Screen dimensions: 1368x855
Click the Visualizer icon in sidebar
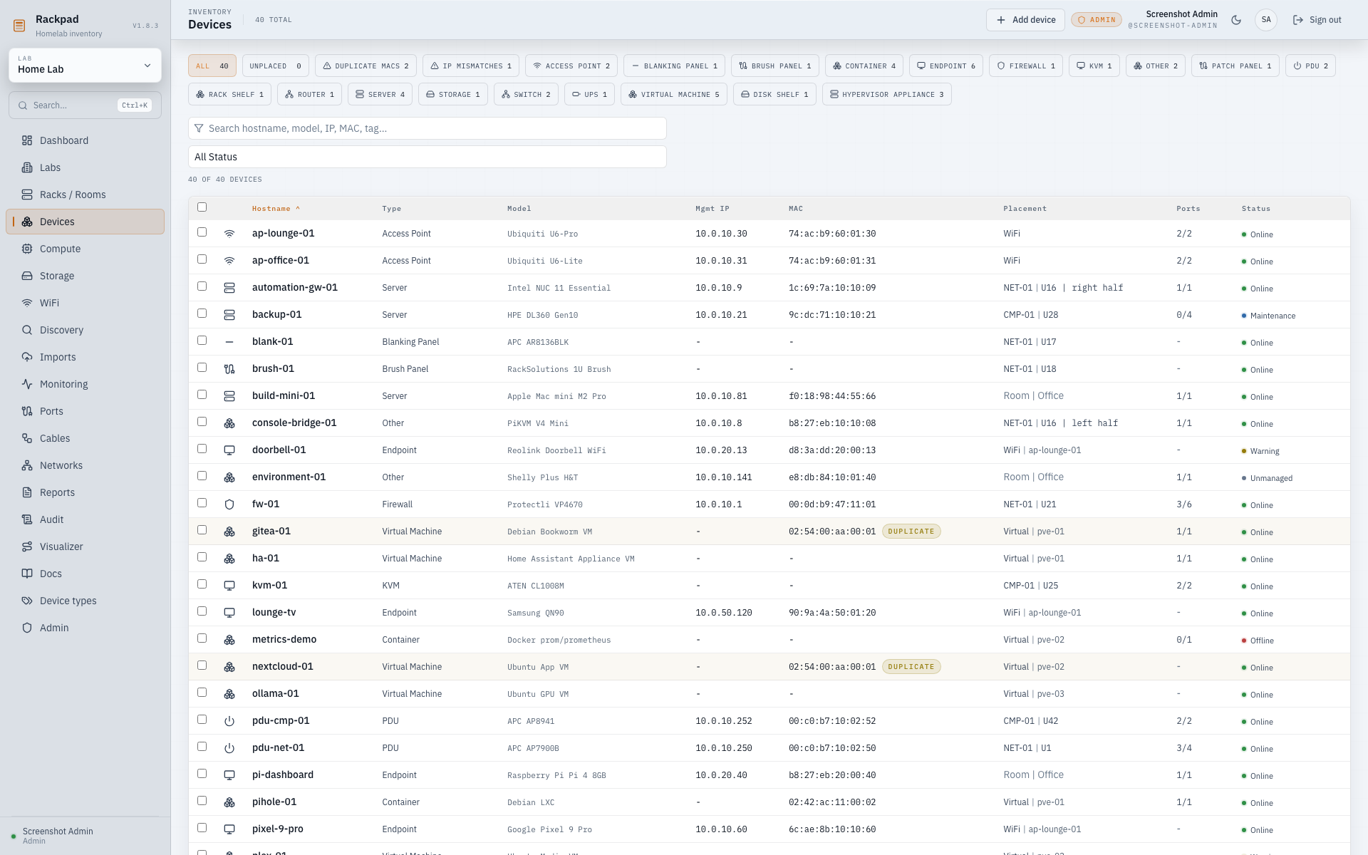point(27,546)
